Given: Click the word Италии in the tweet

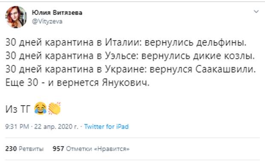Looking at the screenshot, I should [x=123, y=42].
